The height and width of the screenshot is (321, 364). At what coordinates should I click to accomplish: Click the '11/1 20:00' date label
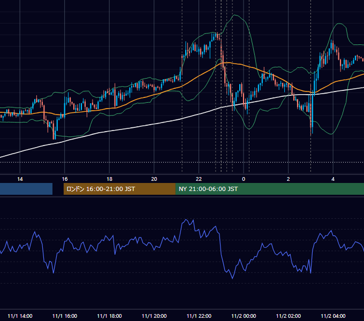click(154, 316)
